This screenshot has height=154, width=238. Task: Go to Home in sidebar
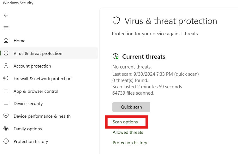[x=20, y=41]
